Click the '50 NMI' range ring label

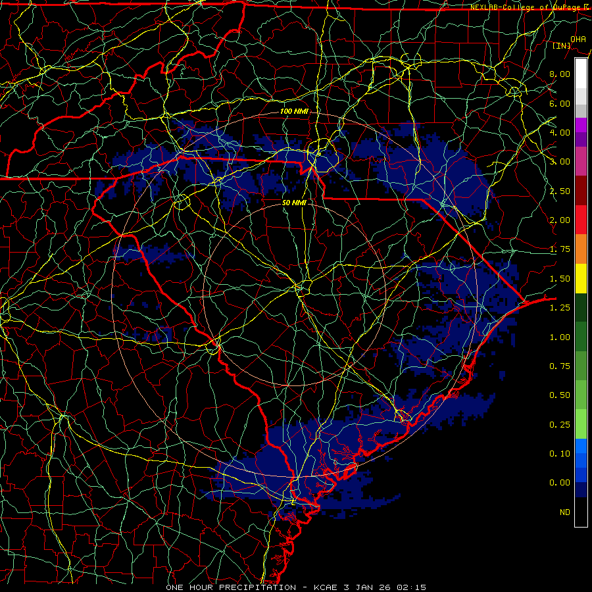[294, 203]
